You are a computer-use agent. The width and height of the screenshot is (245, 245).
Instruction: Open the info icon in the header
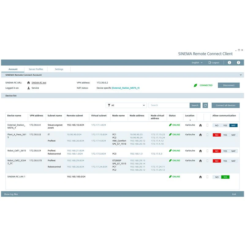point(229,62)
